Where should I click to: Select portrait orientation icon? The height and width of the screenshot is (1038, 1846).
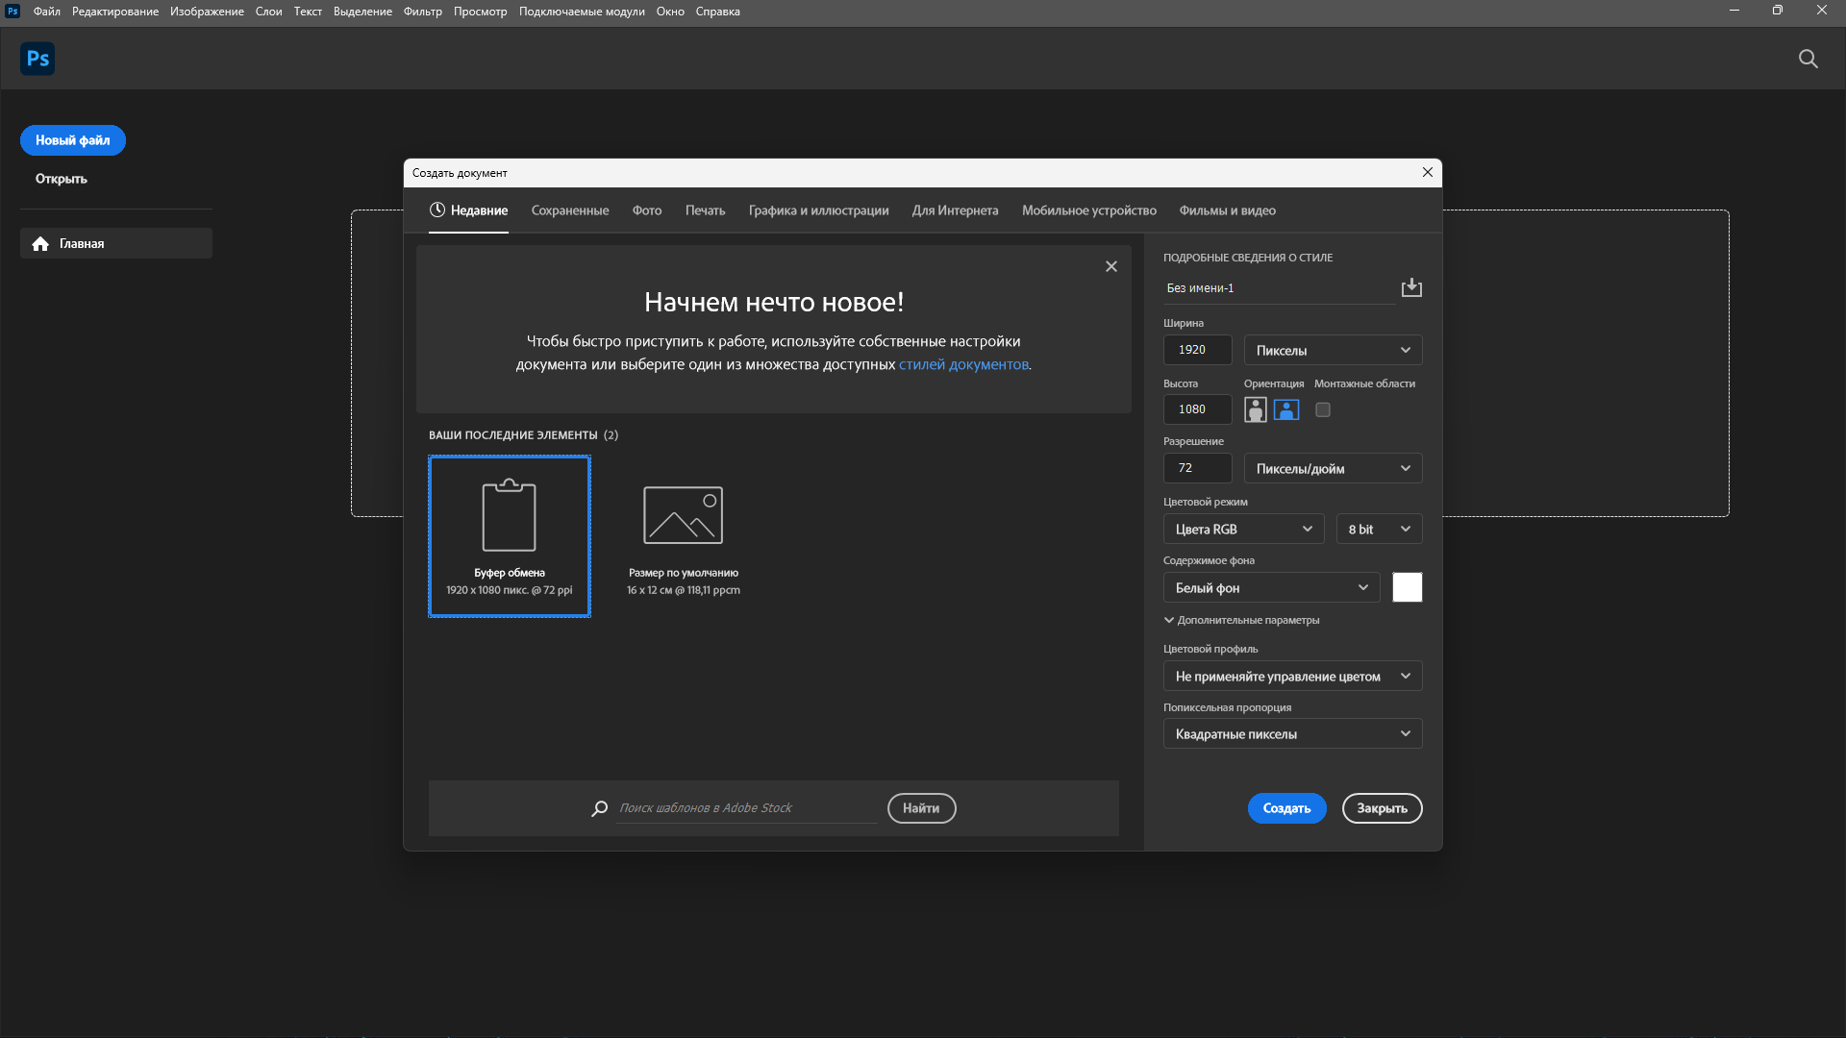point(1255,409)
